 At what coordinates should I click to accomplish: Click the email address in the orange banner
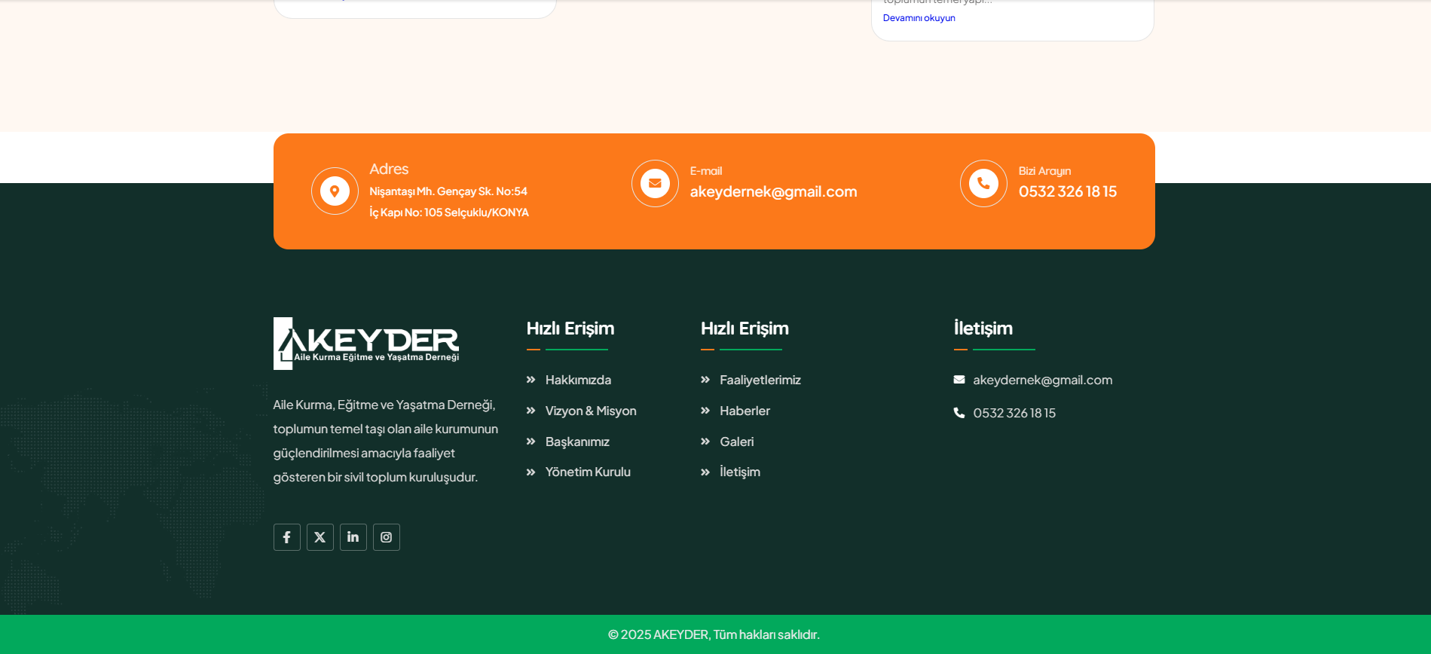[x=773, y=191]
